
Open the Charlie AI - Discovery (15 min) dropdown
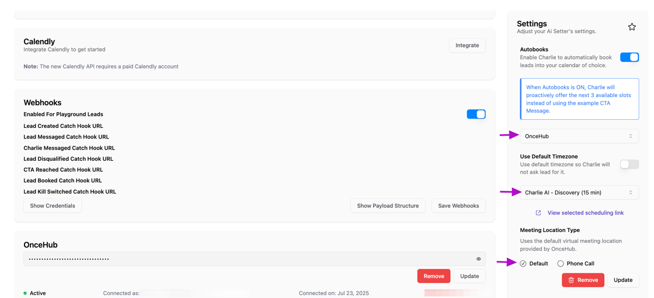[579, 192]
